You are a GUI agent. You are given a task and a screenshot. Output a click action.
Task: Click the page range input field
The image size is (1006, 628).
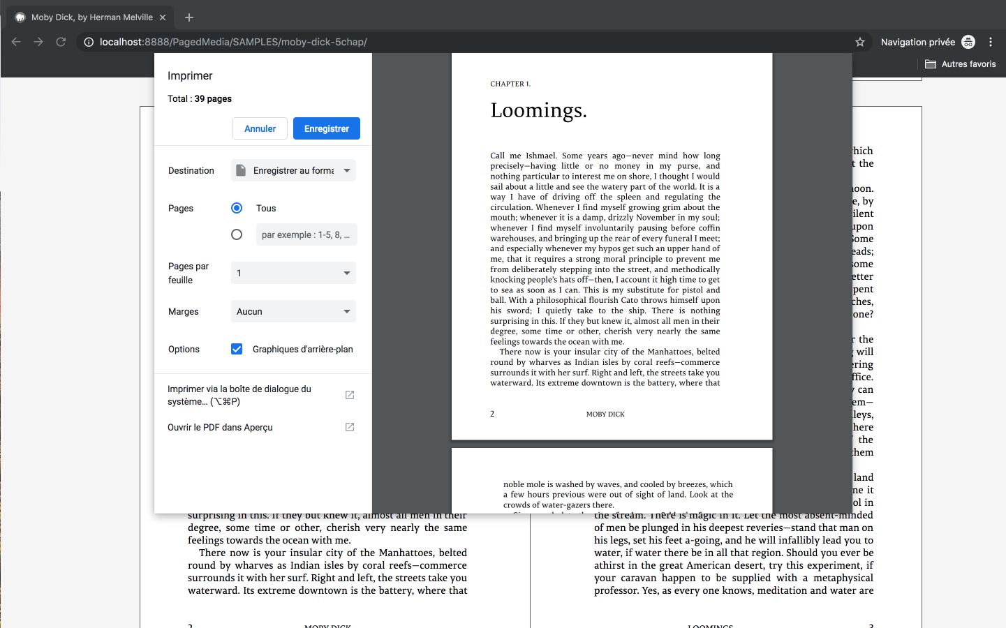pos(306,234)
